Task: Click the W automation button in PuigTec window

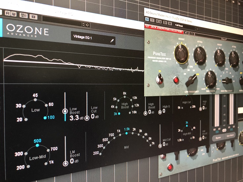Action: click(x=160, y=21)
